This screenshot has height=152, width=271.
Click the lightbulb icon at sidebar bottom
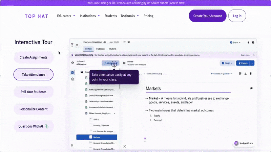(x=72, y=146)
